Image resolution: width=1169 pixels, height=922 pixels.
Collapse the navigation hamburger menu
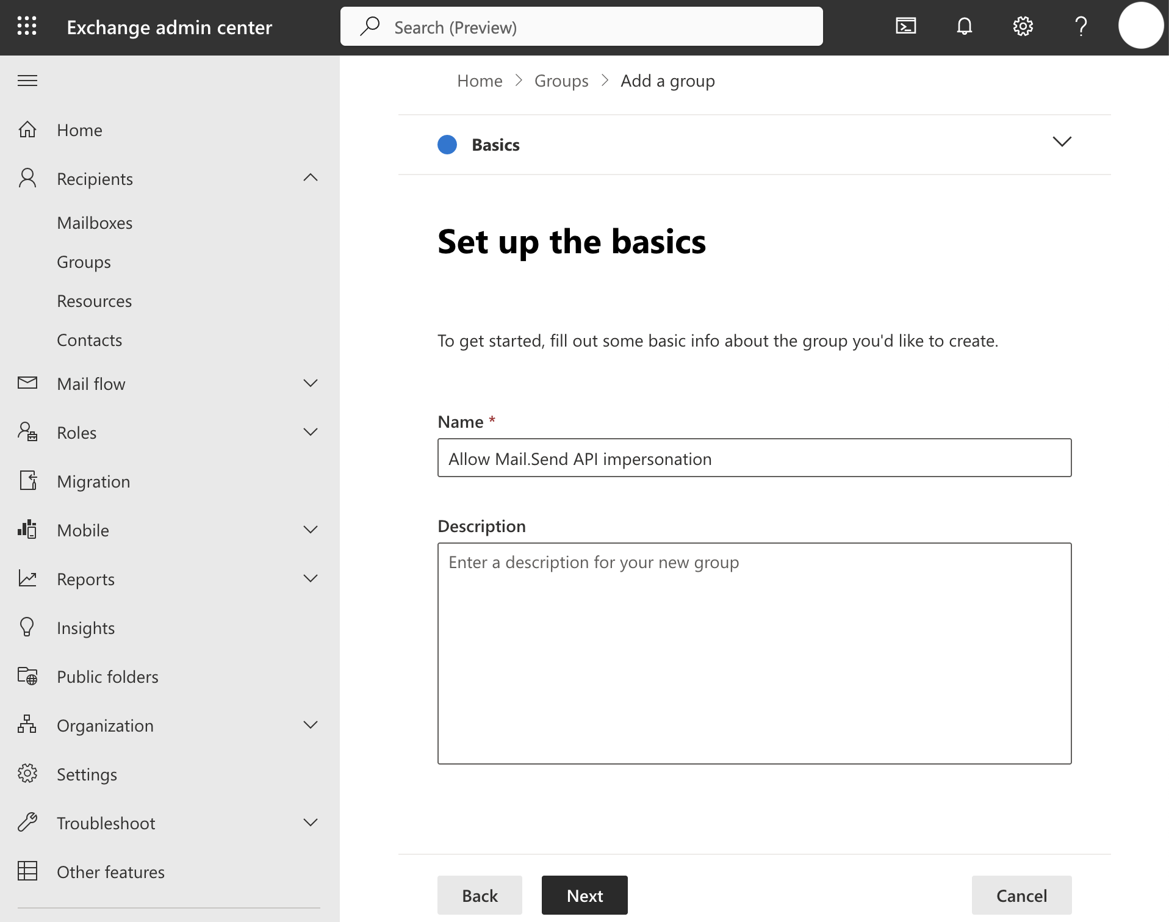(27, 81)
